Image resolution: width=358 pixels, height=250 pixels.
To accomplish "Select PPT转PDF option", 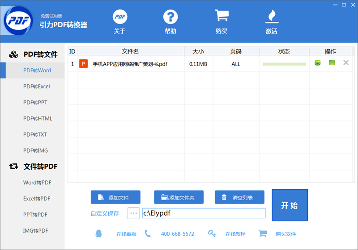I will pos(35,215).
